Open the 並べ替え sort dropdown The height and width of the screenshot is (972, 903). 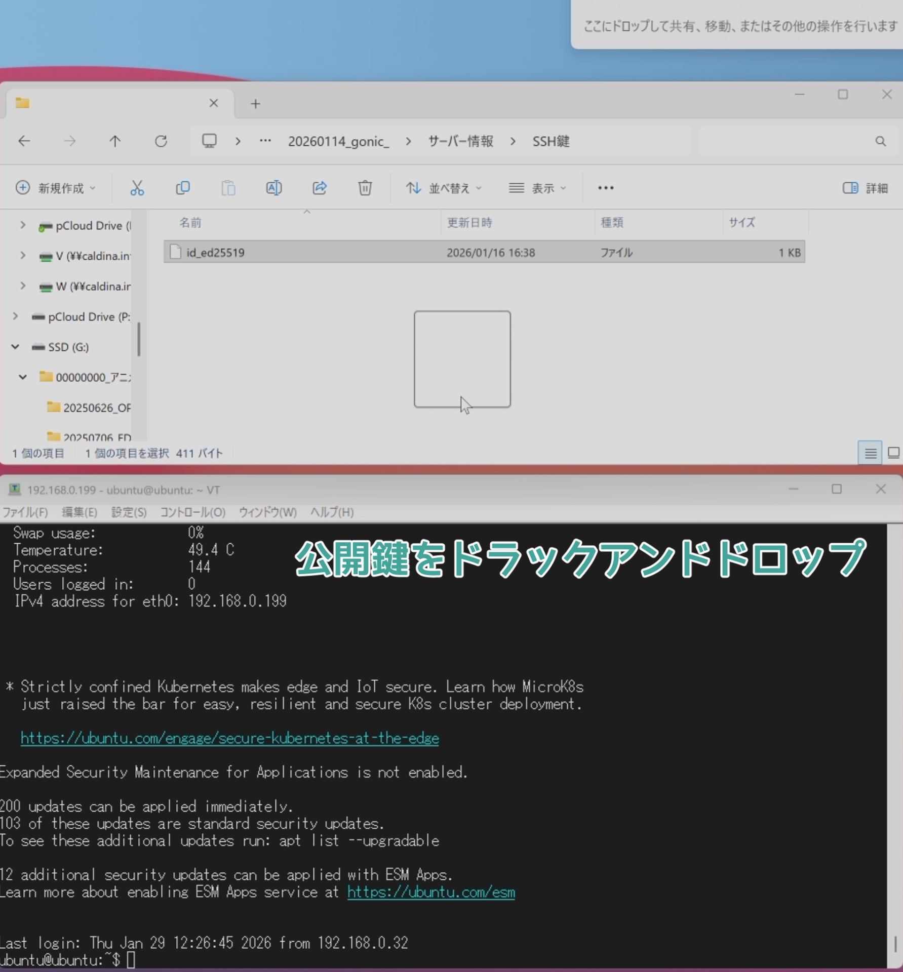tap(444, 188)
